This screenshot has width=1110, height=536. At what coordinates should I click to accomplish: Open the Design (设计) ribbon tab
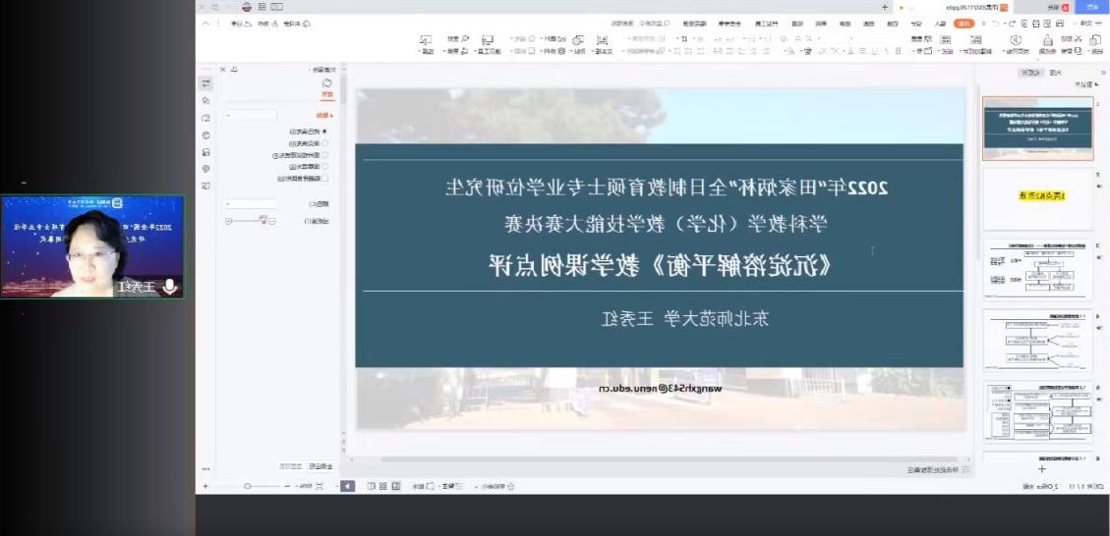click(916, 24)
